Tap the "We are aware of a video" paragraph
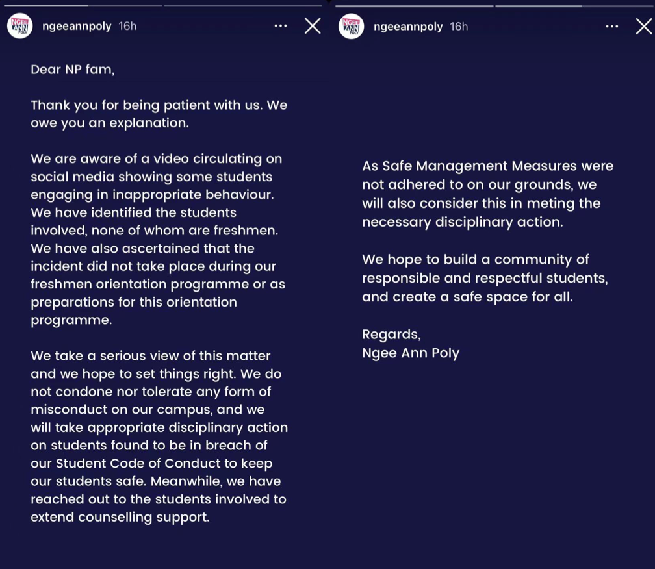This screenshot has width=655, height=569. coord(157,239)
